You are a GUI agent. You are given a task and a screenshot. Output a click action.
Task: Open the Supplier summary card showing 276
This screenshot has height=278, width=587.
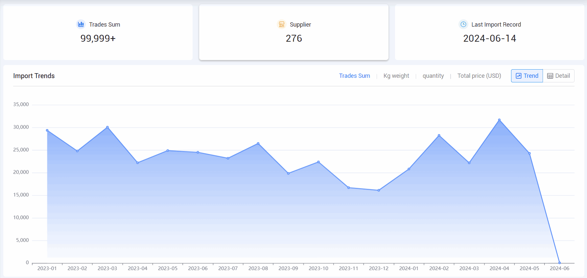pyautogui.click(x=293, y=32)
